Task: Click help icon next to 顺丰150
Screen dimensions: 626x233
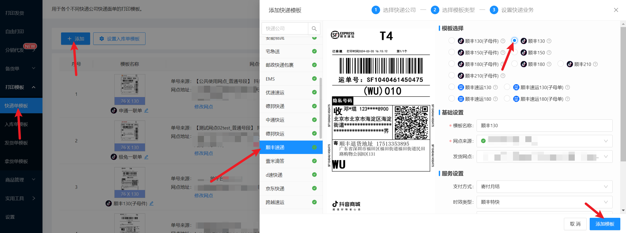Action: [x=549, y=53]
